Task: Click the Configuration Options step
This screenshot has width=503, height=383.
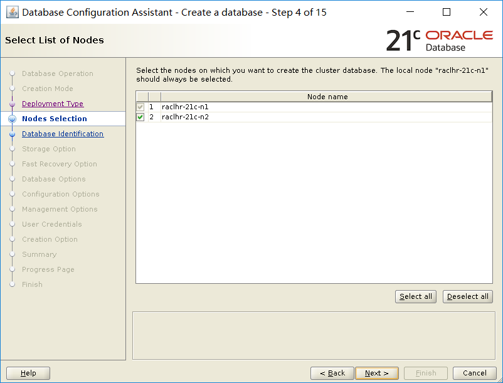Action: click(61, 194)
